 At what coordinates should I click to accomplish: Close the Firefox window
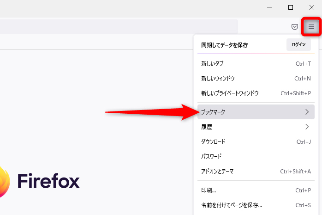[312, 7]
